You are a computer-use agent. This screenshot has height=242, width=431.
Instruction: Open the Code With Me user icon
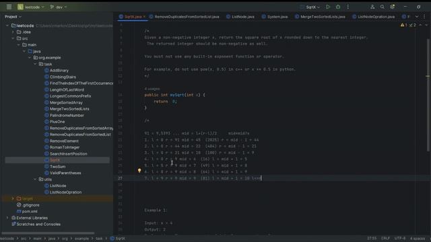[x=372, y=7]
